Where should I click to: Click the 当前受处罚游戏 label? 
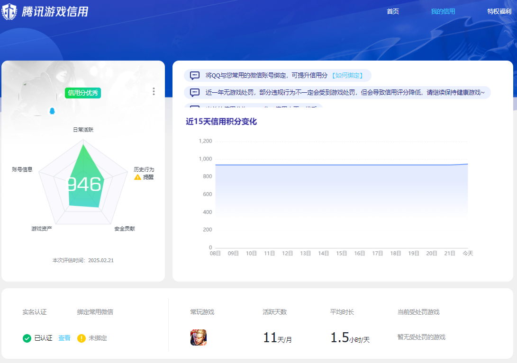click(x=418, y=312)
